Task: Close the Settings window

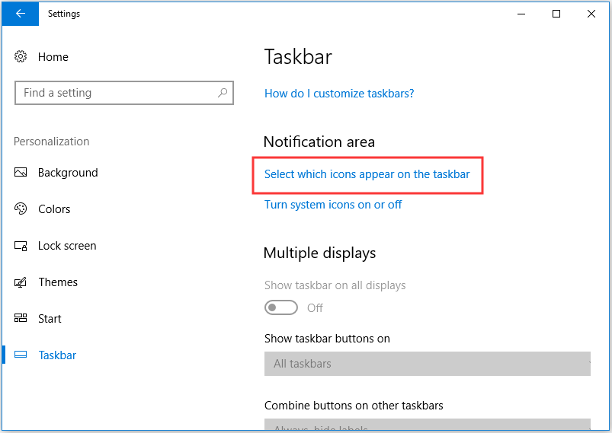Action: (x=591, y=14)
